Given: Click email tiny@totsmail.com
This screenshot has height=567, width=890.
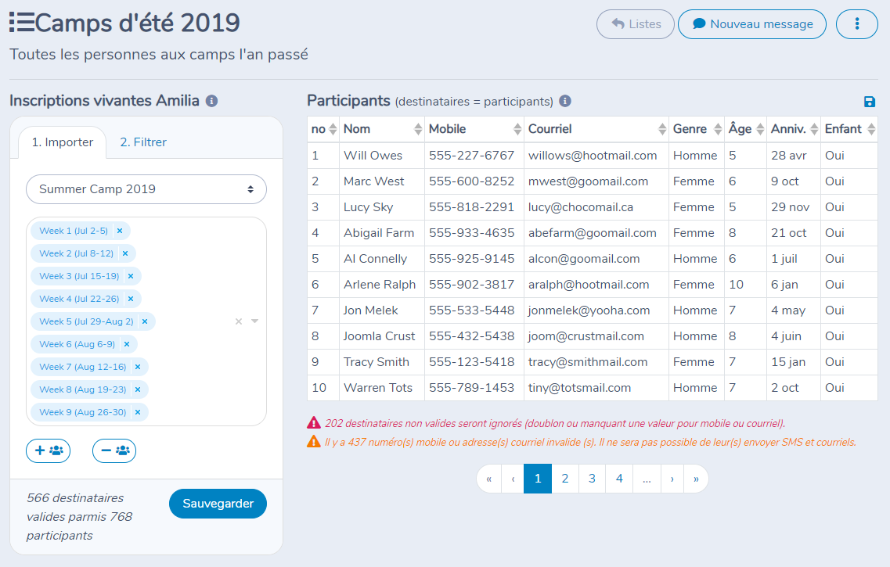Looking at the screenshot, I should (579, 388).
